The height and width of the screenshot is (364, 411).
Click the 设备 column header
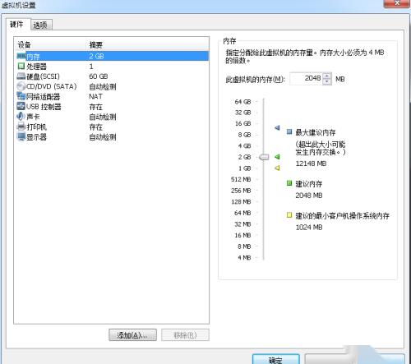tap(24, 44)
